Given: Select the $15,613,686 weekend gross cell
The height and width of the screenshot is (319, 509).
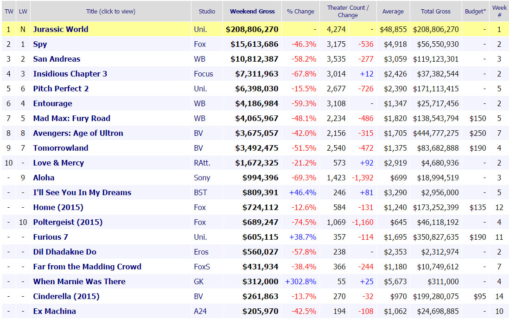Looking at the screenshot, I should coord(254,44).
